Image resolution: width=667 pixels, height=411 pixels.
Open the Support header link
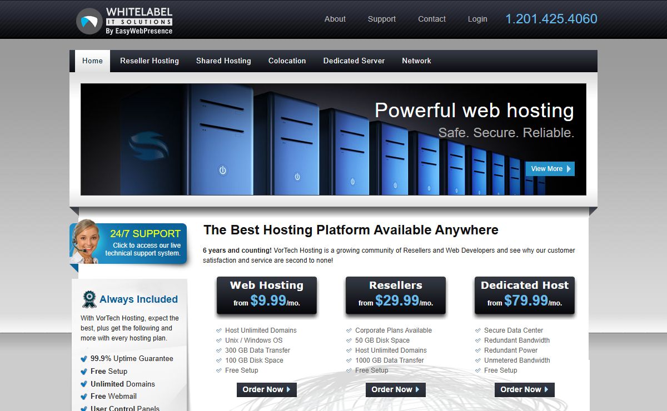pos(382,19)
